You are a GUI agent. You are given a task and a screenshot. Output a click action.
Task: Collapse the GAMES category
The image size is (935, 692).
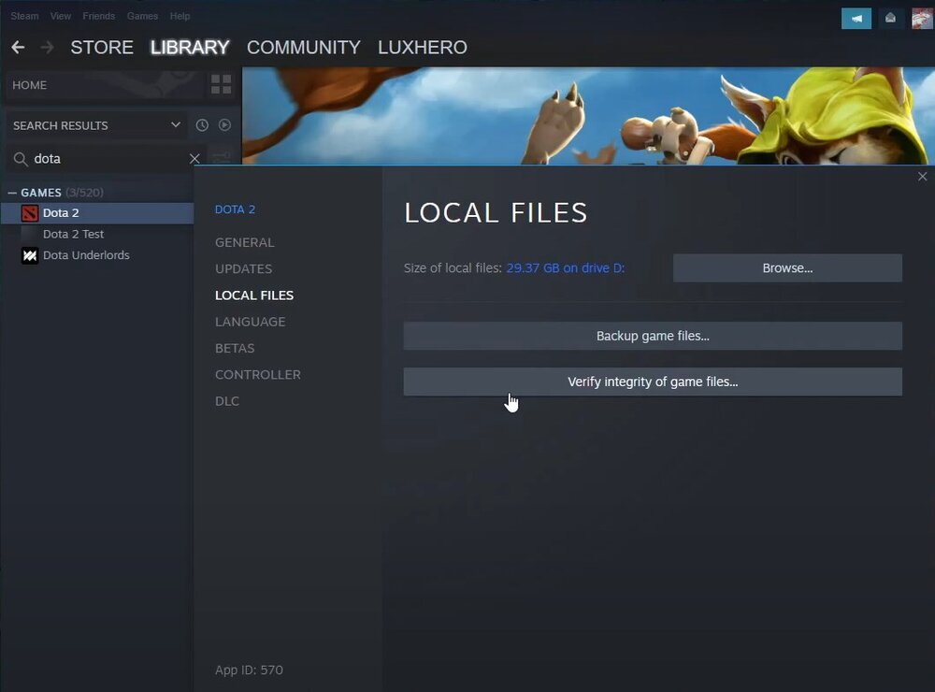12,193
